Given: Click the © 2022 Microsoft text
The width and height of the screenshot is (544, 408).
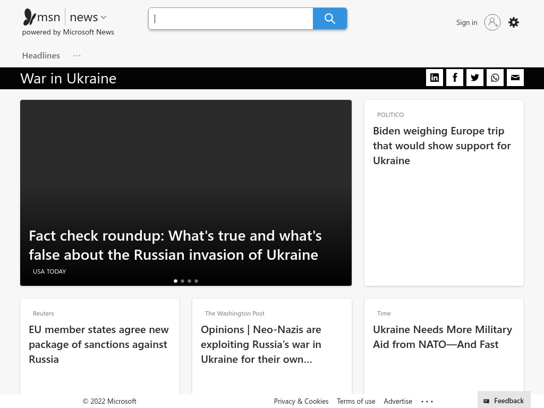Looking at the screenshot, I should pyautogui.click(x=109, y=402).
